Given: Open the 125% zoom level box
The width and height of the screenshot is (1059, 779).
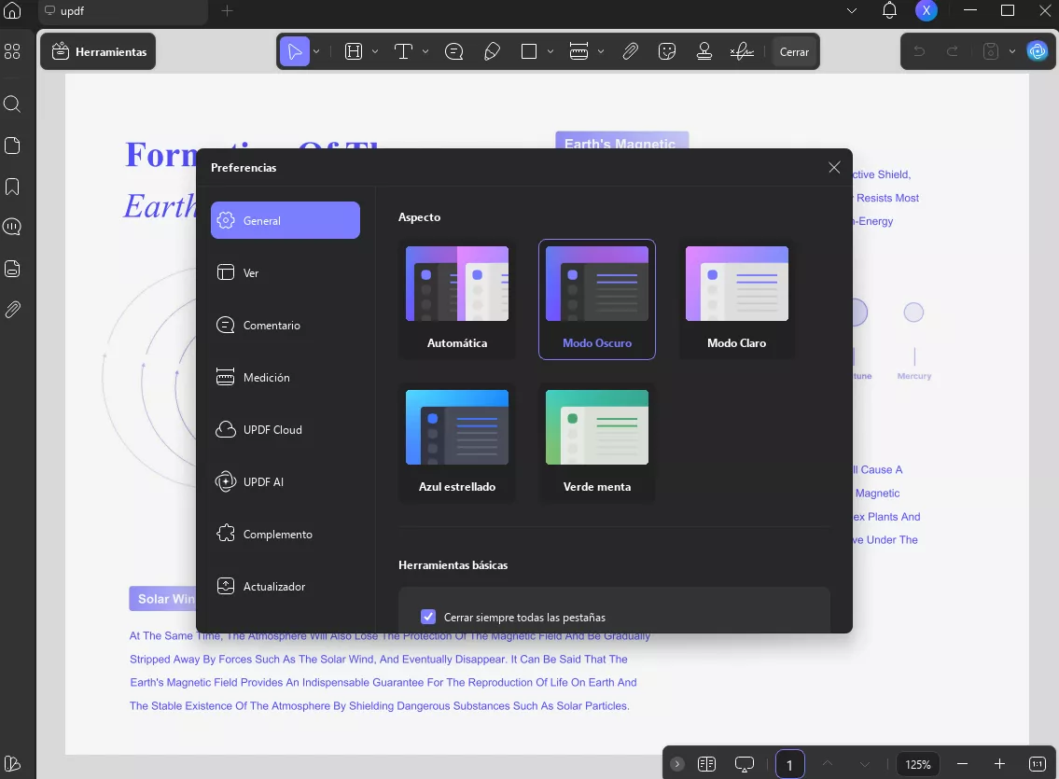Looking at the screenshot, I should pyautogui.click(x=918, y=764).
